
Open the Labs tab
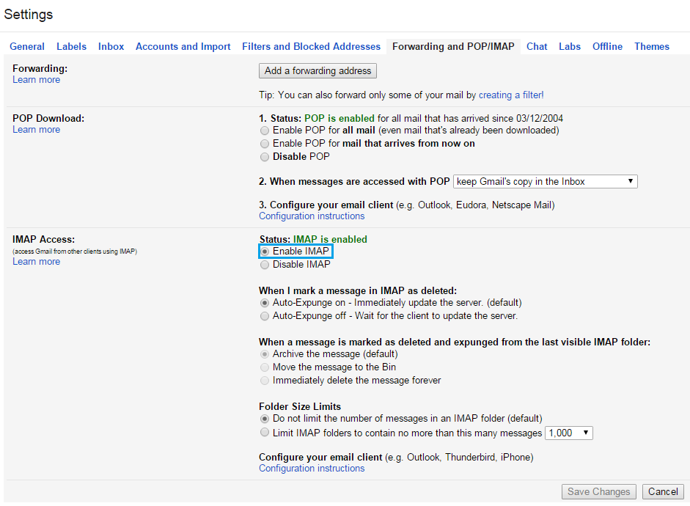pos(569,46)
